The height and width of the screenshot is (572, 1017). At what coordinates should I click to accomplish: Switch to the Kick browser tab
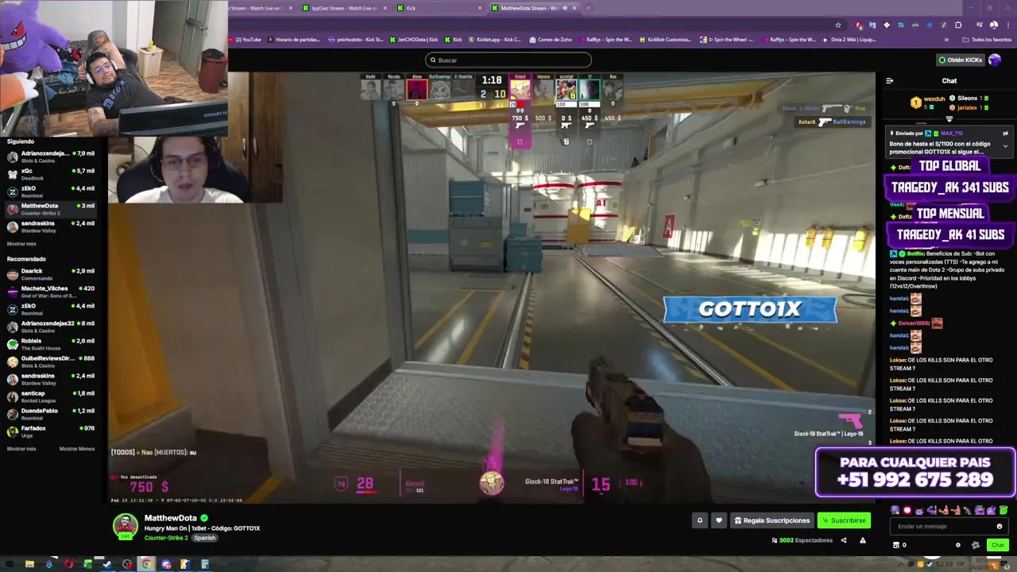point(441,8)
